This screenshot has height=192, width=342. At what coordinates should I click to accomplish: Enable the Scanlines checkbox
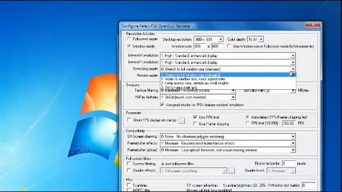coord(129,185)
